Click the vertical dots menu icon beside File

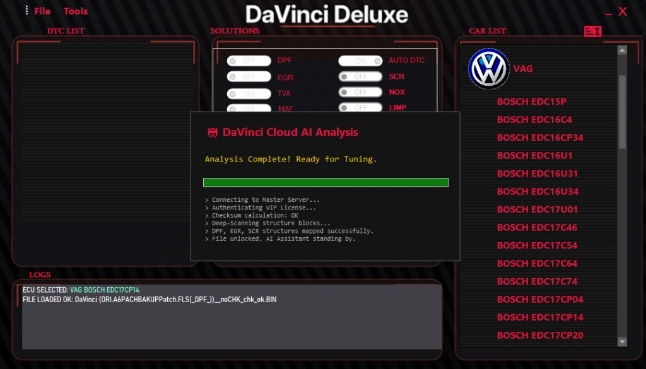[x=26, y=10]
